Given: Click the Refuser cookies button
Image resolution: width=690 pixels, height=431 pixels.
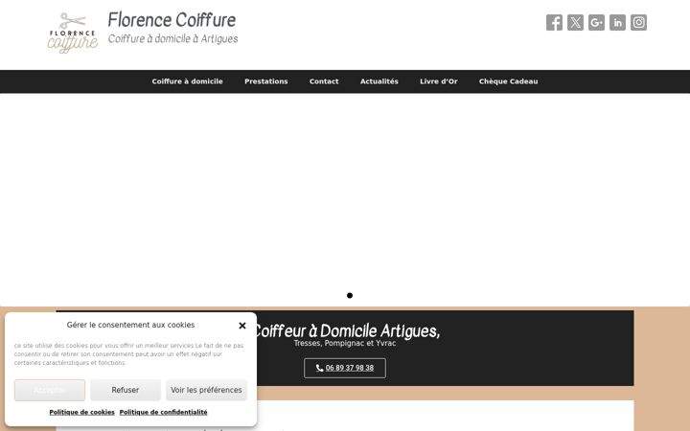Looking at the screenshot, I should coord(126,390).
